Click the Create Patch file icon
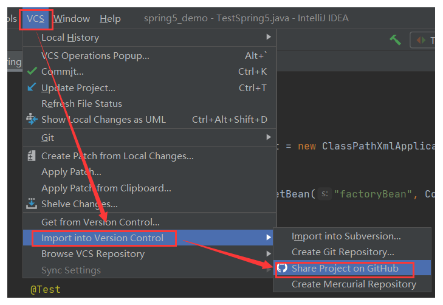The image size is (443, 305). (x=32, y=156)
